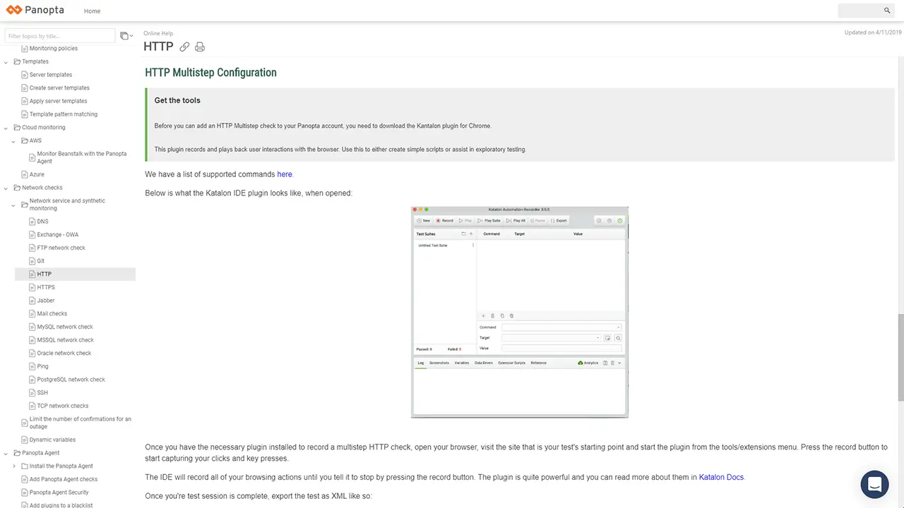This screenshot has height=508, width=904.
Task: Click the Katalon IDE screenshot image
Action: (x=519, y=312)
